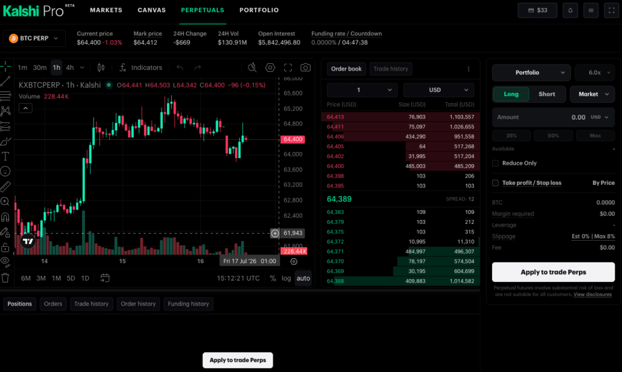Image resolution: width=622 pixels, height=372 pixels.
Task: Open the order book options menu
Action: [x=468, y=69]
